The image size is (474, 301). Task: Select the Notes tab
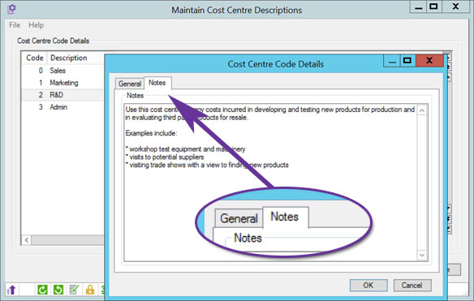click(157, 83)
